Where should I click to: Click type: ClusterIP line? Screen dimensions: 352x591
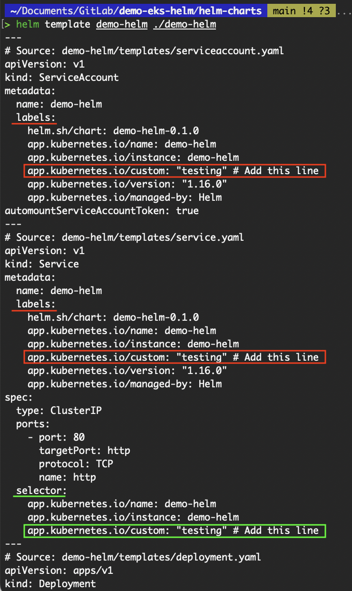[x=59, y=410]
